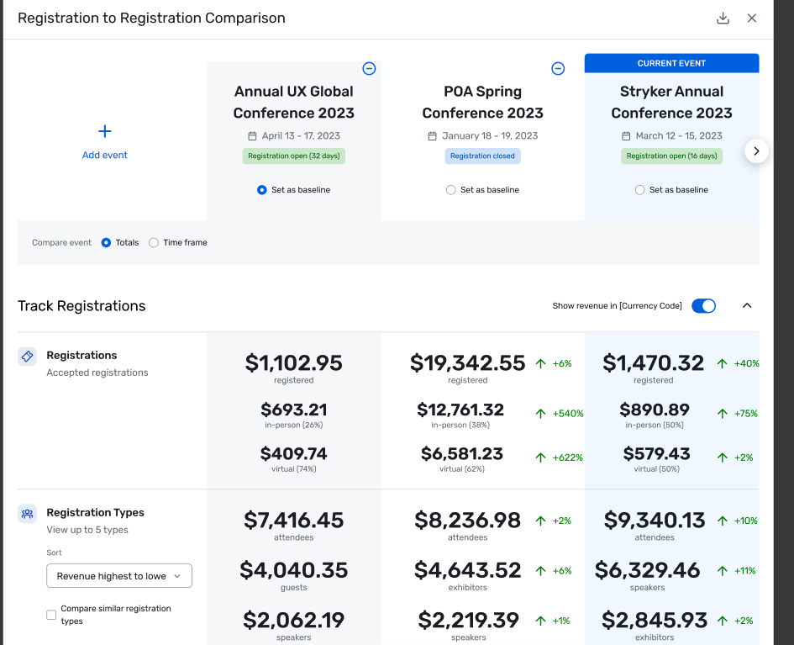Image resolution: width=794 pixels, height=645 pixels.
Task: Remove Annual UX Global Conference from comparison
Action: (x=369, y=68)
